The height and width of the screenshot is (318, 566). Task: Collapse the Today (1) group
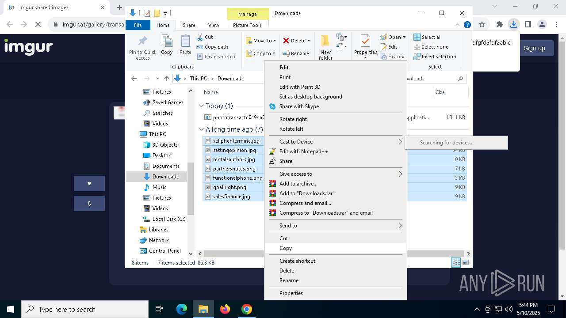point(202,106)
